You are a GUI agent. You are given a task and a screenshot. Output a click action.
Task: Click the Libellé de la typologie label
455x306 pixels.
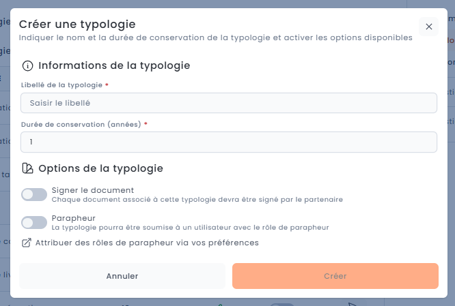tap(61, 85)
